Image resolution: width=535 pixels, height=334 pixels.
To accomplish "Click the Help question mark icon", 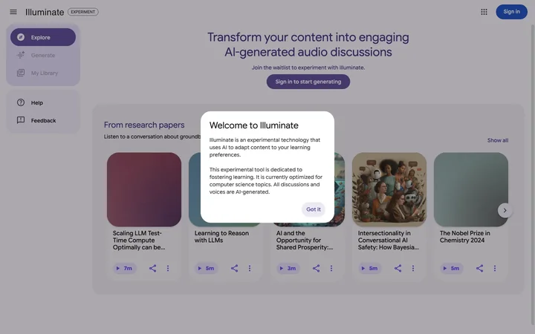I will 21,102.
